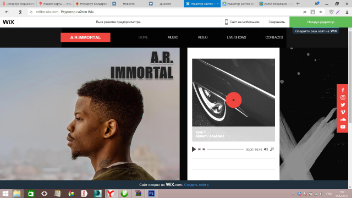Open Photoshop from taskbar
Screen dimensions: 352x198
151,194
